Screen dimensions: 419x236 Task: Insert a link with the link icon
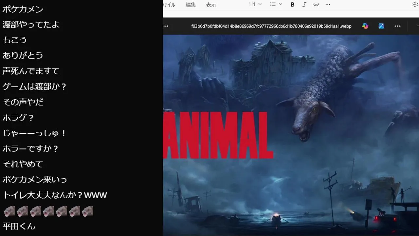click(316, 4)
